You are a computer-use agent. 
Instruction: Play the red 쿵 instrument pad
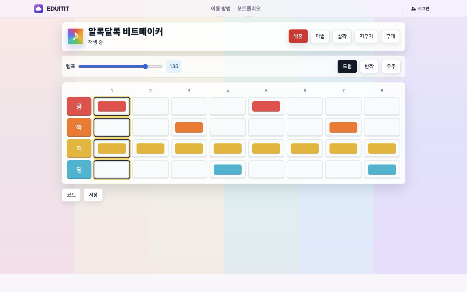[x=79, y=106]
